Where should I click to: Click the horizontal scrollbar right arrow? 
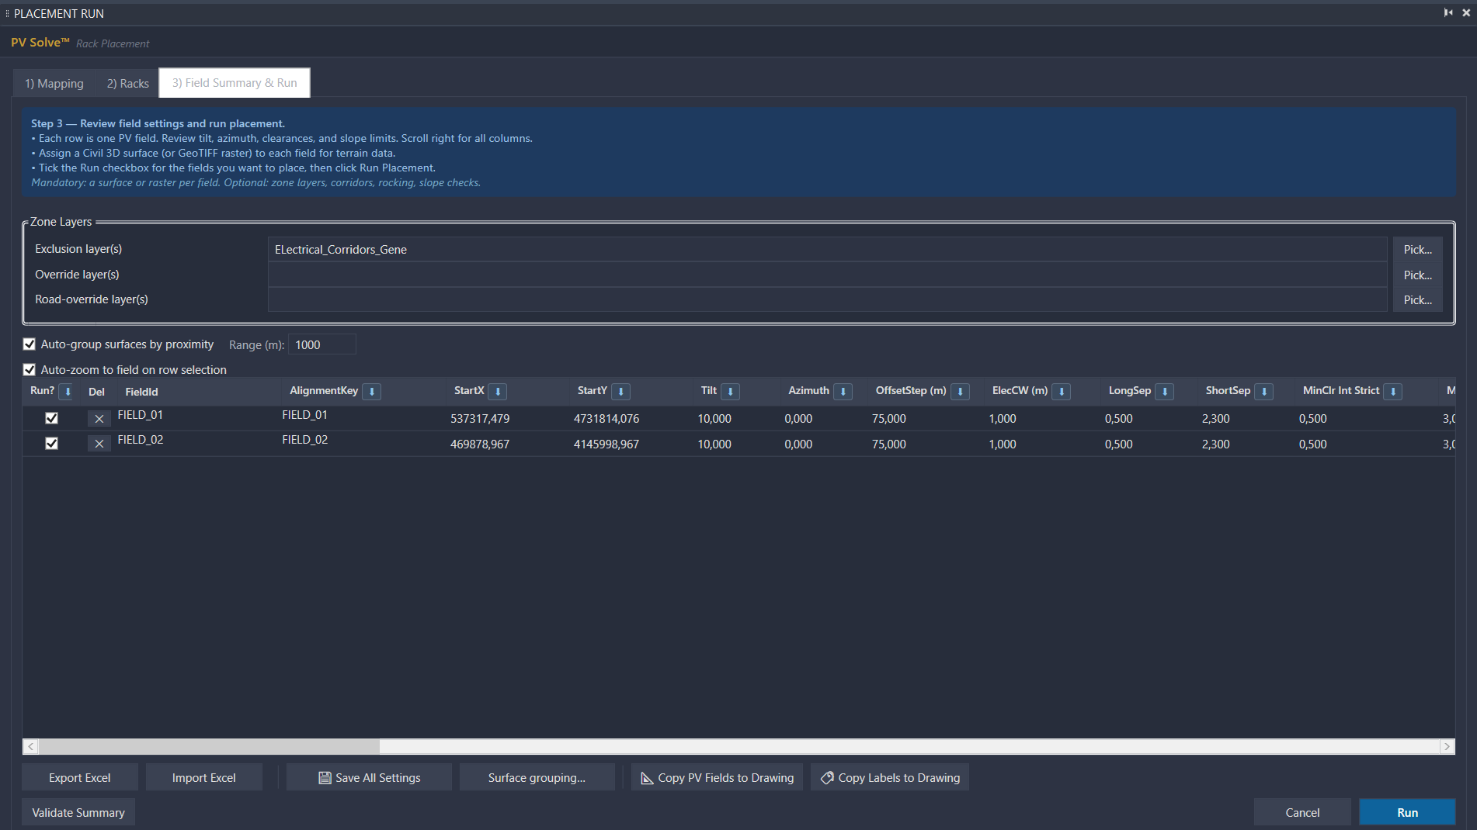coord(1446,746)
